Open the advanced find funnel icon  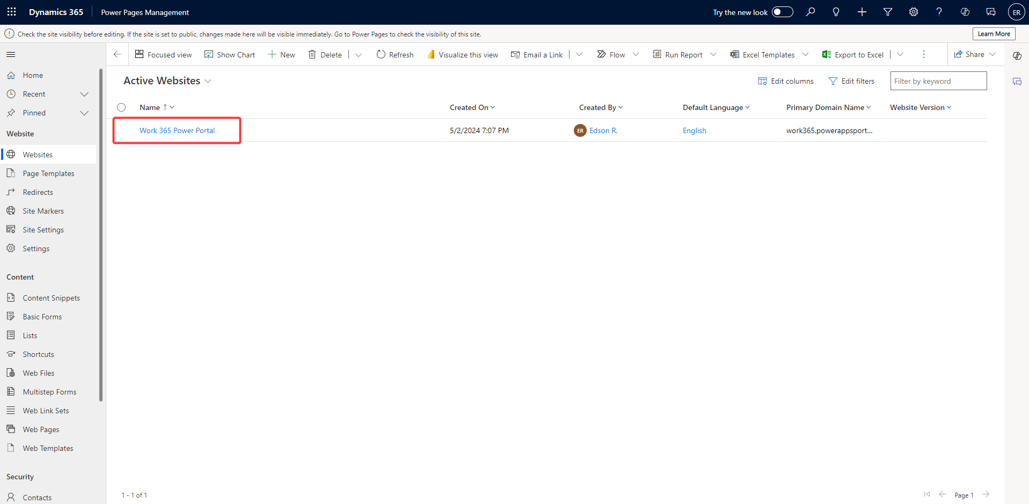tap(888, 12)
